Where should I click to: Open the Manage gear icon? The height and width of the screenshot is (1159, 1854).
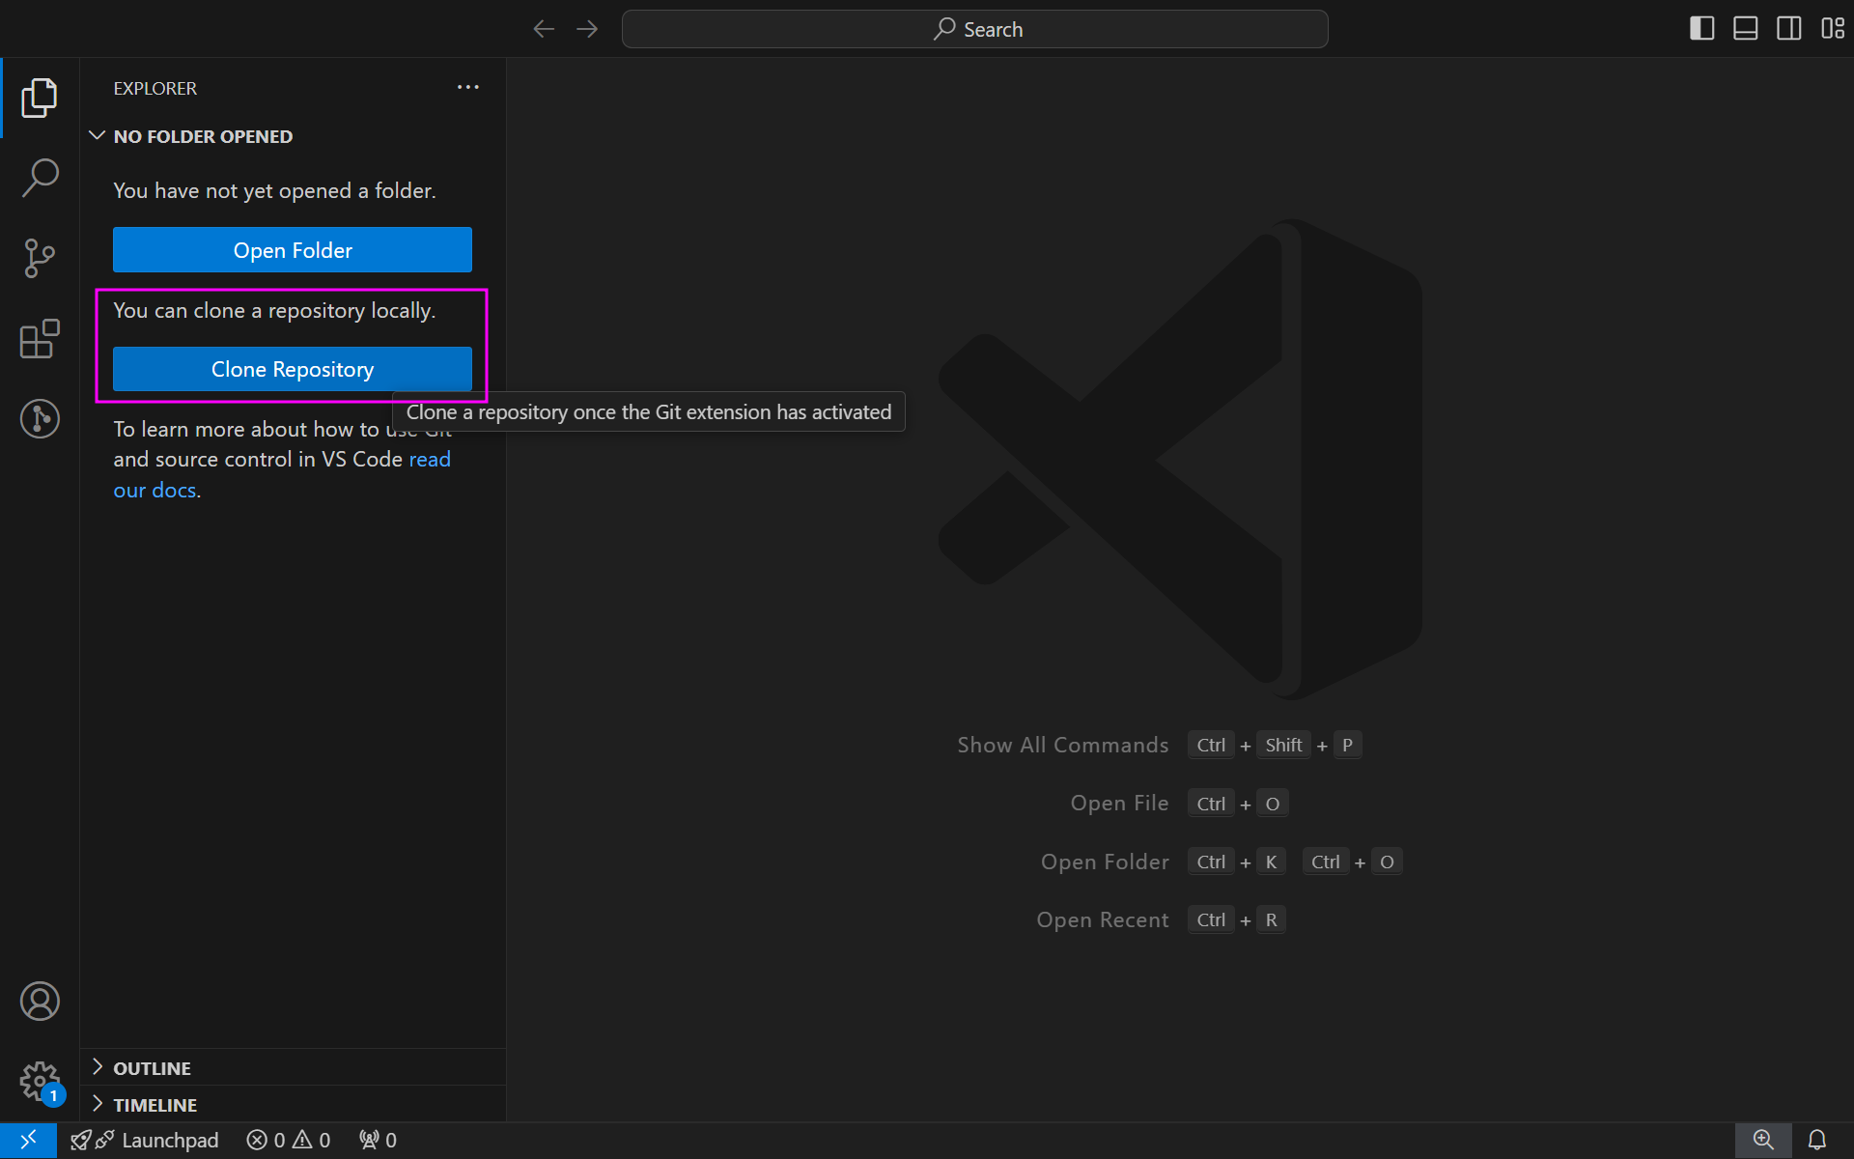click(40, 1082)
